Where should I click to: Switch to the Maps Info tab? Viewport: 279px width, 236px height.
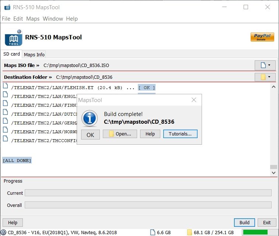pyautogui.click(x=34, y=54)
